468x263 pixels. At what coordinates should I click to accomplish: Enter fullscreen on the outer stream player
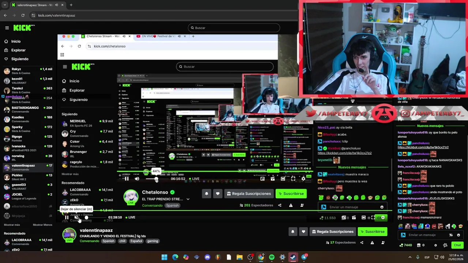(373, 217)
